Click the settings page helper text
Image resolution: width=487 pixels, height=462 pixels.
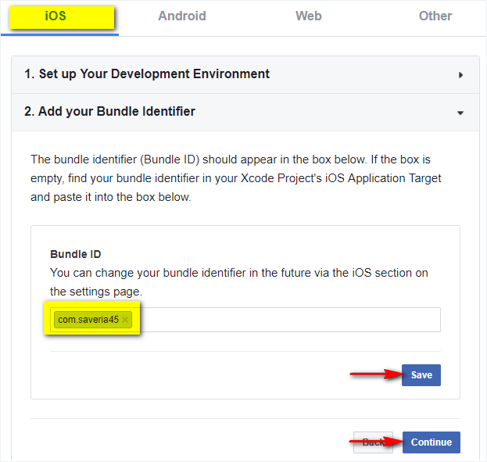[238, 281]
